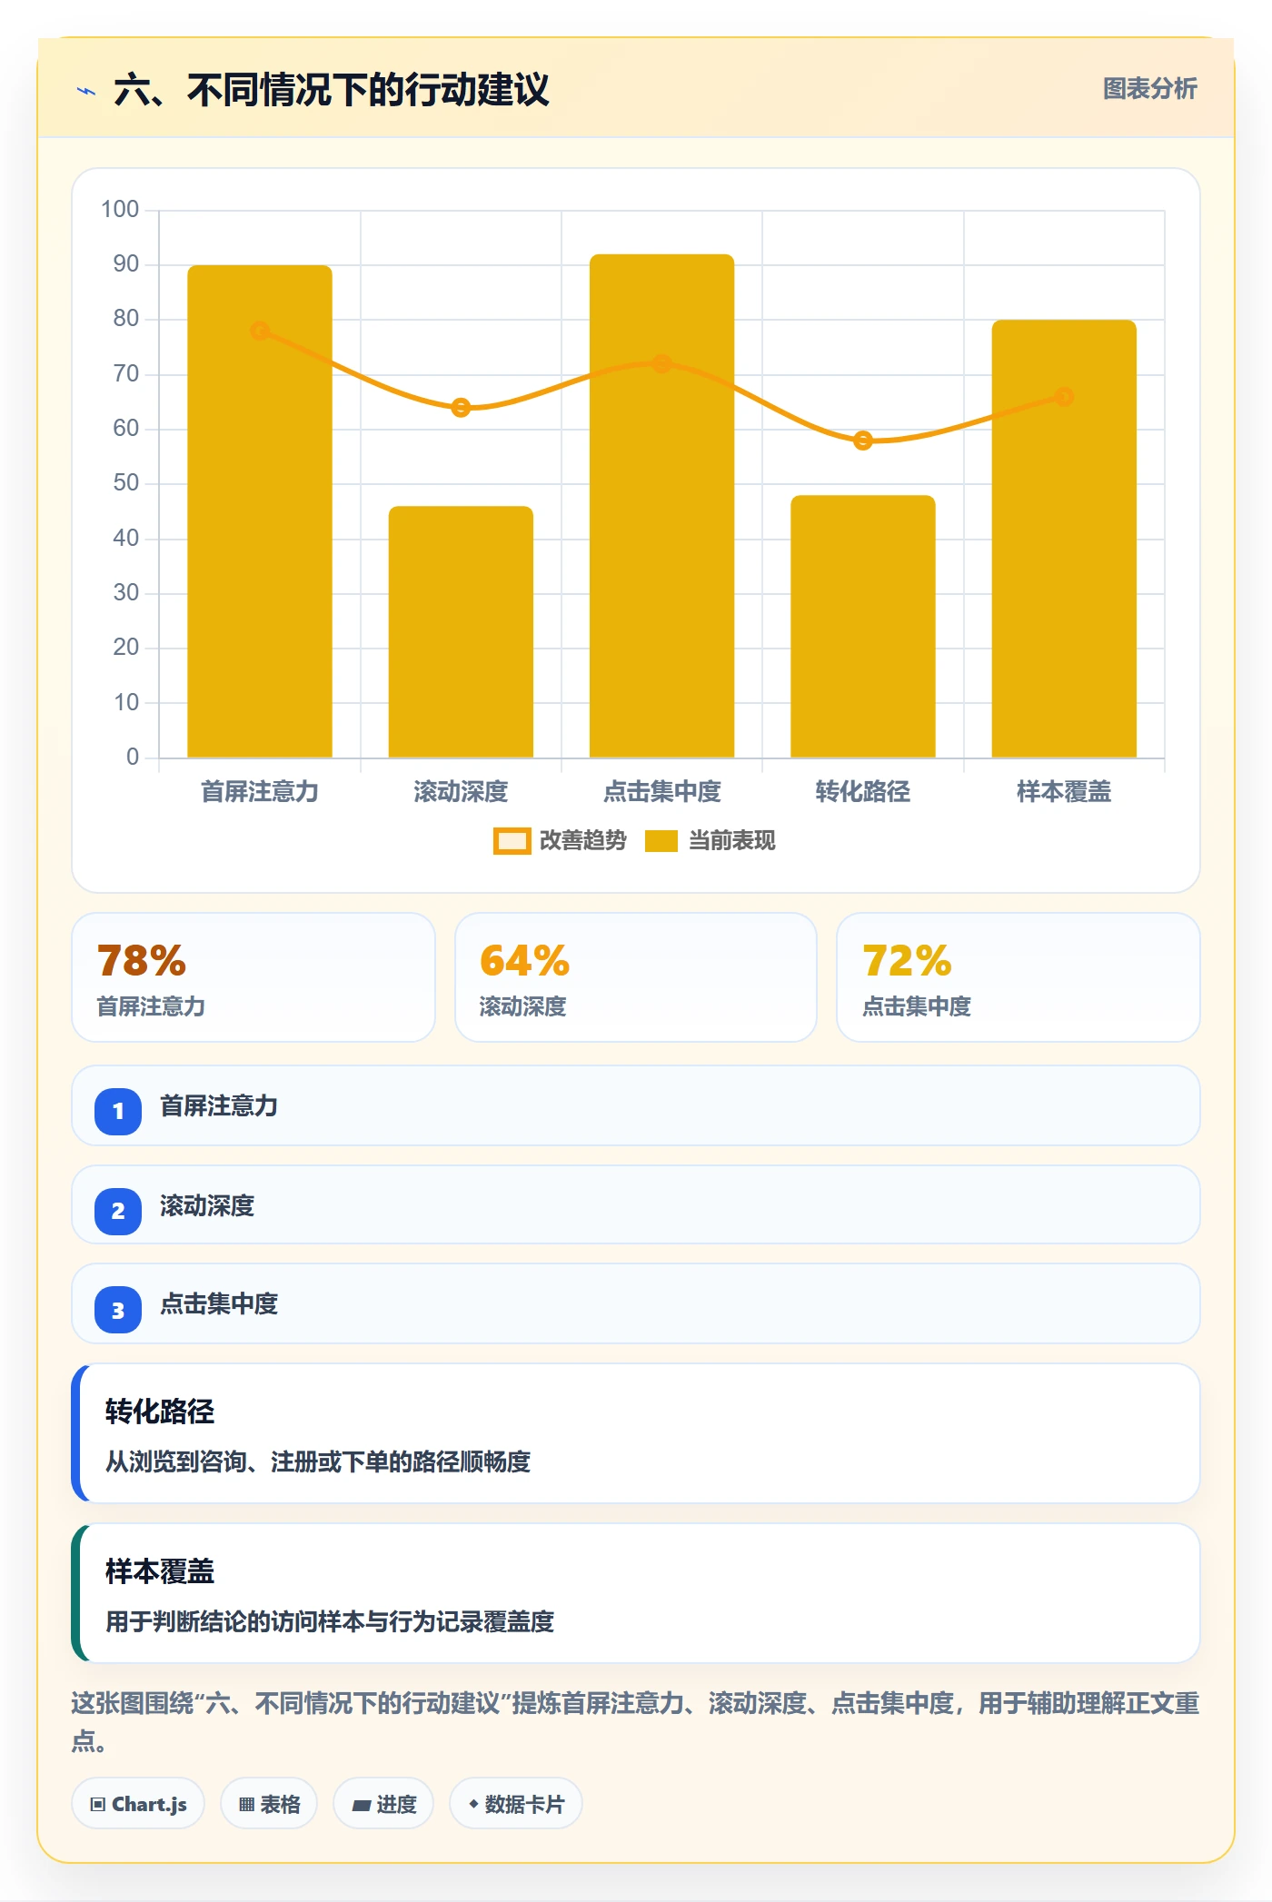Click the 样本覆盖 card heading
1272x1902 pixels.
click(160, 1571)
